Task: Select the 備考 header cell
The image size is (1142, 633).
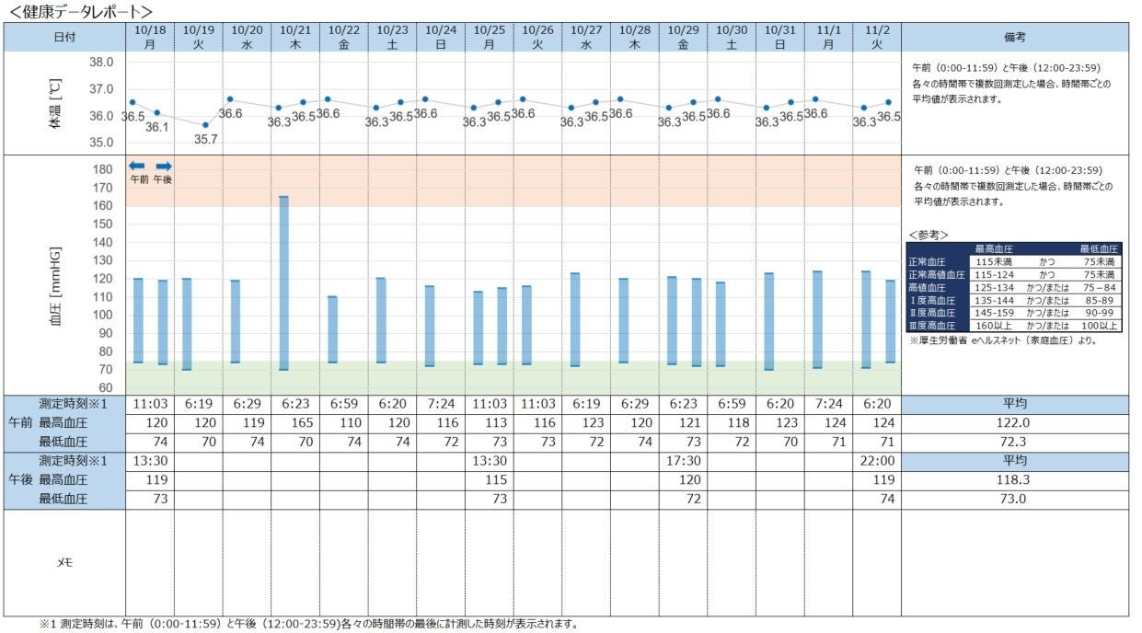Action: coord(1015,38)
